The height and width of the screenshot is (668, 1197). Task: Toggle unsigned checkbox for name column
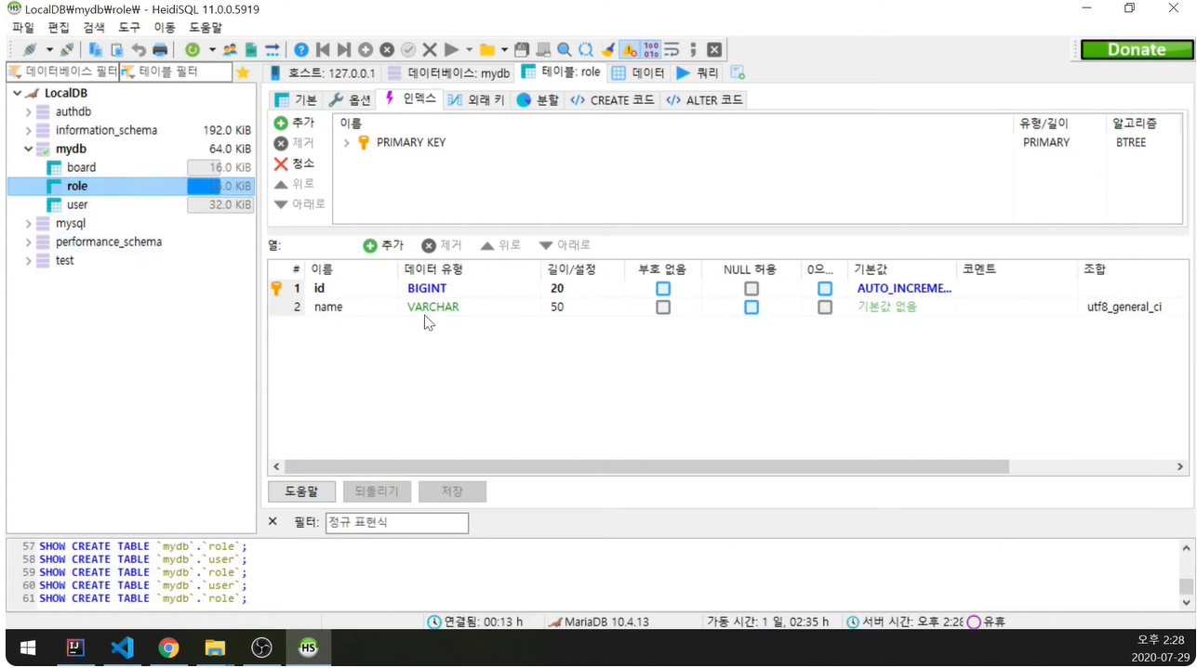tap(663, 308)
